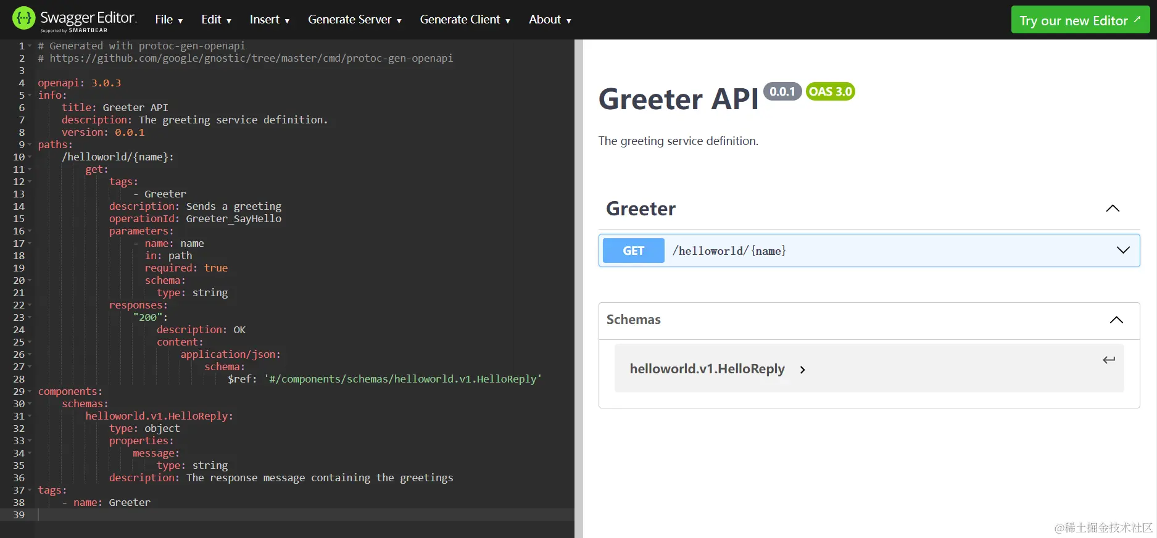Image resolution: width=1157 pixels, height=538 pixels.
Task: Fold the top-level tags block at line 37
Action: point(29,490)
